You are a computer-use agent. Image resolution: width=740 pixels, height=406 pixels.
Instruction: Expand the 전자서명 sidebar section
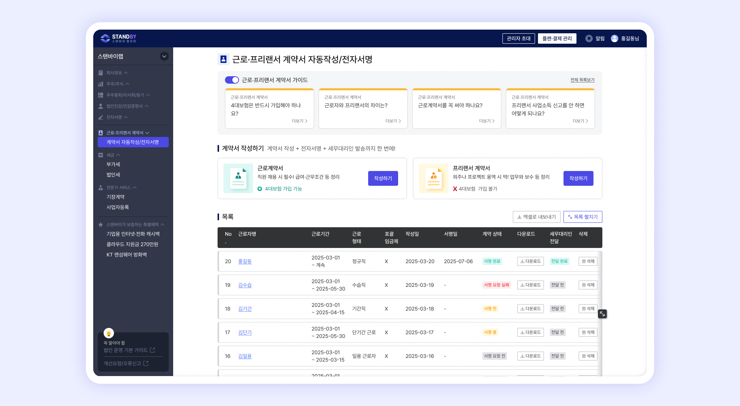pyautogui.click(x=114, y=117)
